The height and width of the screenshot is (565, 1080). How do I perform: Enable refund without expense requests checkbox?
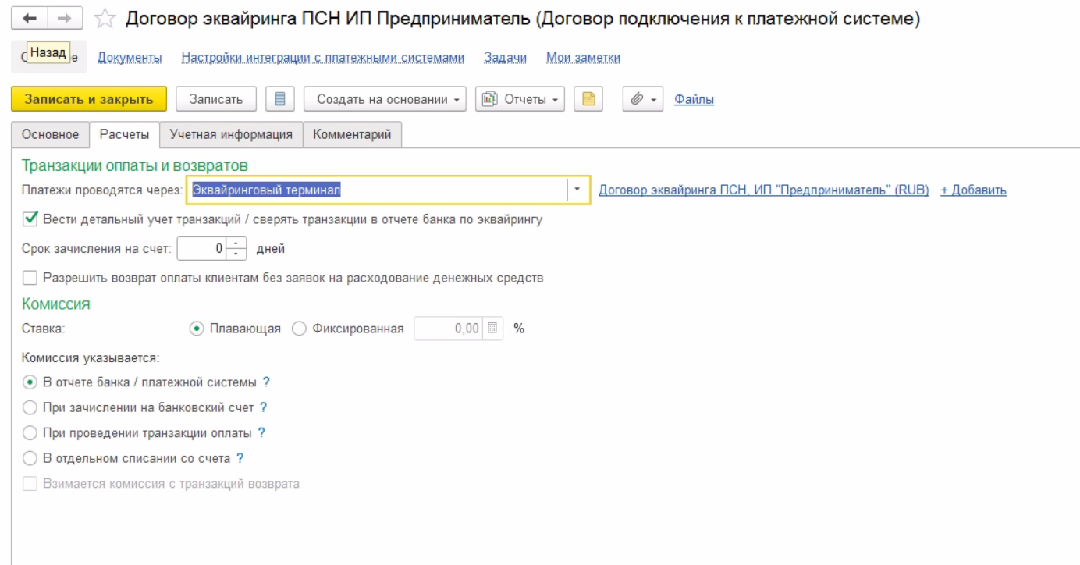coord(30,277)
